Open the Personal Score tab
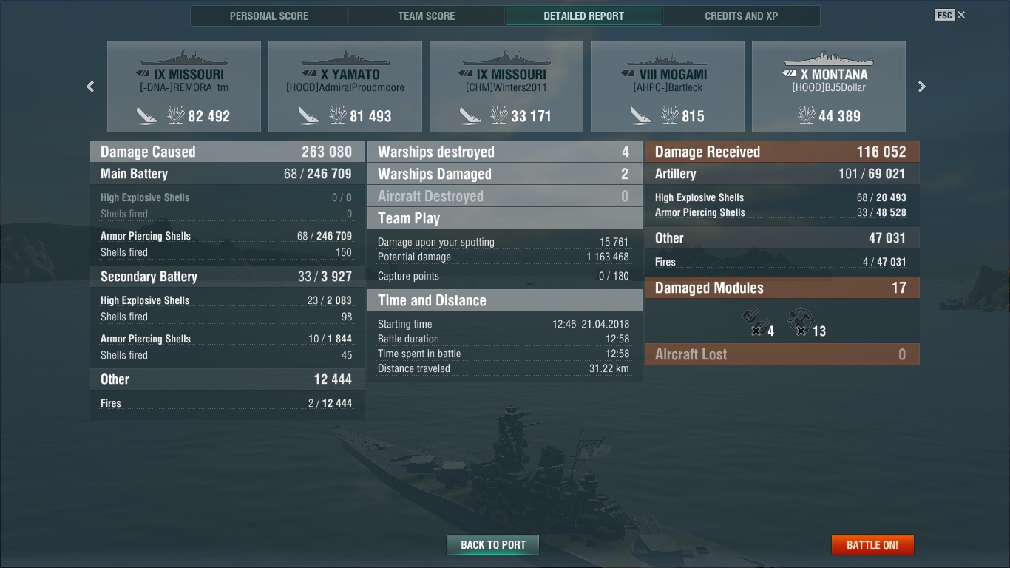The image size is (1010, 568). point(269,16)
